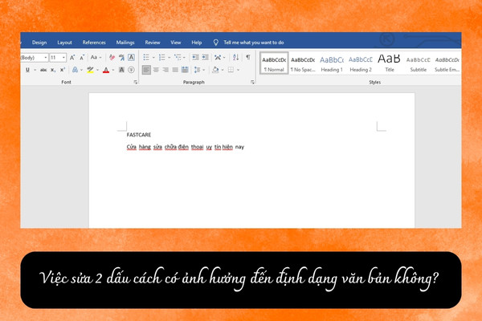Open the Bullets library dropdown arrow
482x321 pixels.
coord(153,58)
